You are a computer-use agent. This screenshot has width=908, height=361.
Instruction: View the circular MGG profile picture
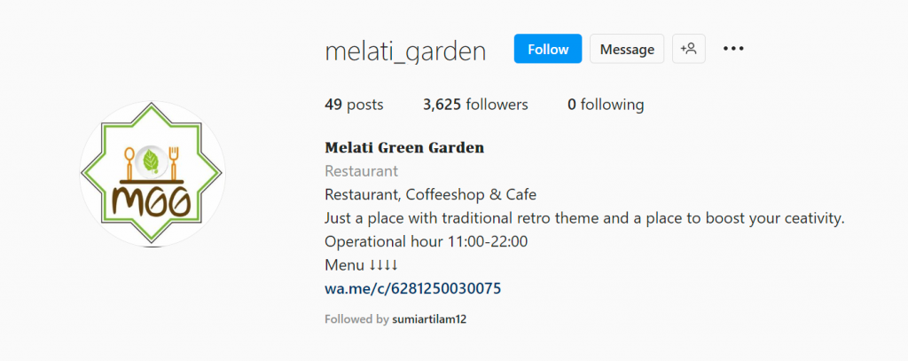point(152,175)
